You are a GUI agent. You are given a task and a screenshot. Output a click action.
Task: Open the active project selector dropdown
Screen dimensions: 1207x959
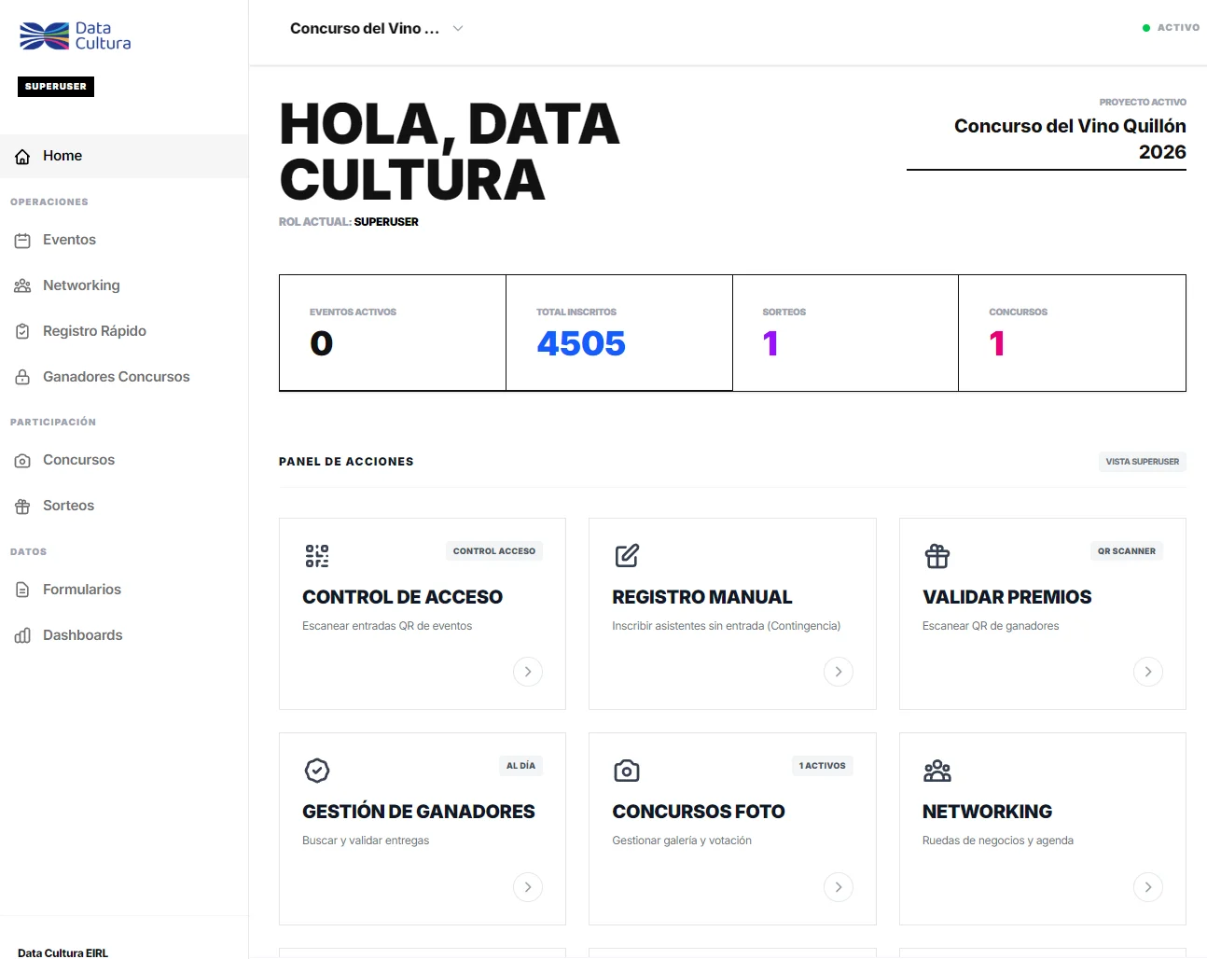[x=376, y=28]
